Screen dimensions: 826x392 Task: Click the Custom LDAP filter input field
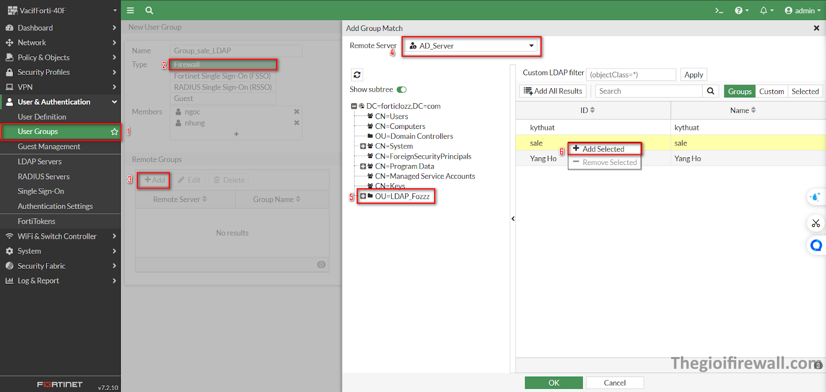pos(631,75)
